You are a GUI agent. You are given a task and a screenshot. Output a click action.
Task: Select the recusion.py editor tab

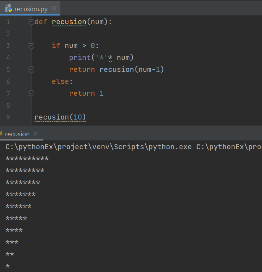(x=30, y=8)
